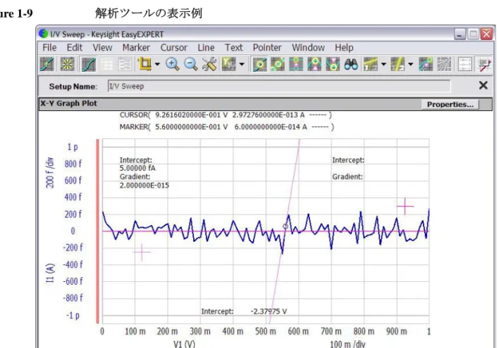
Task: Click the zoom in magnifier icon
Action: click(172, 64)
